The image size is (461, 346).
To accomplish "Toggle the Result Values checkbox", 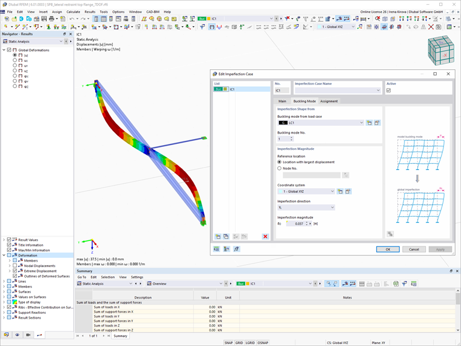I will tap(9, 240).
